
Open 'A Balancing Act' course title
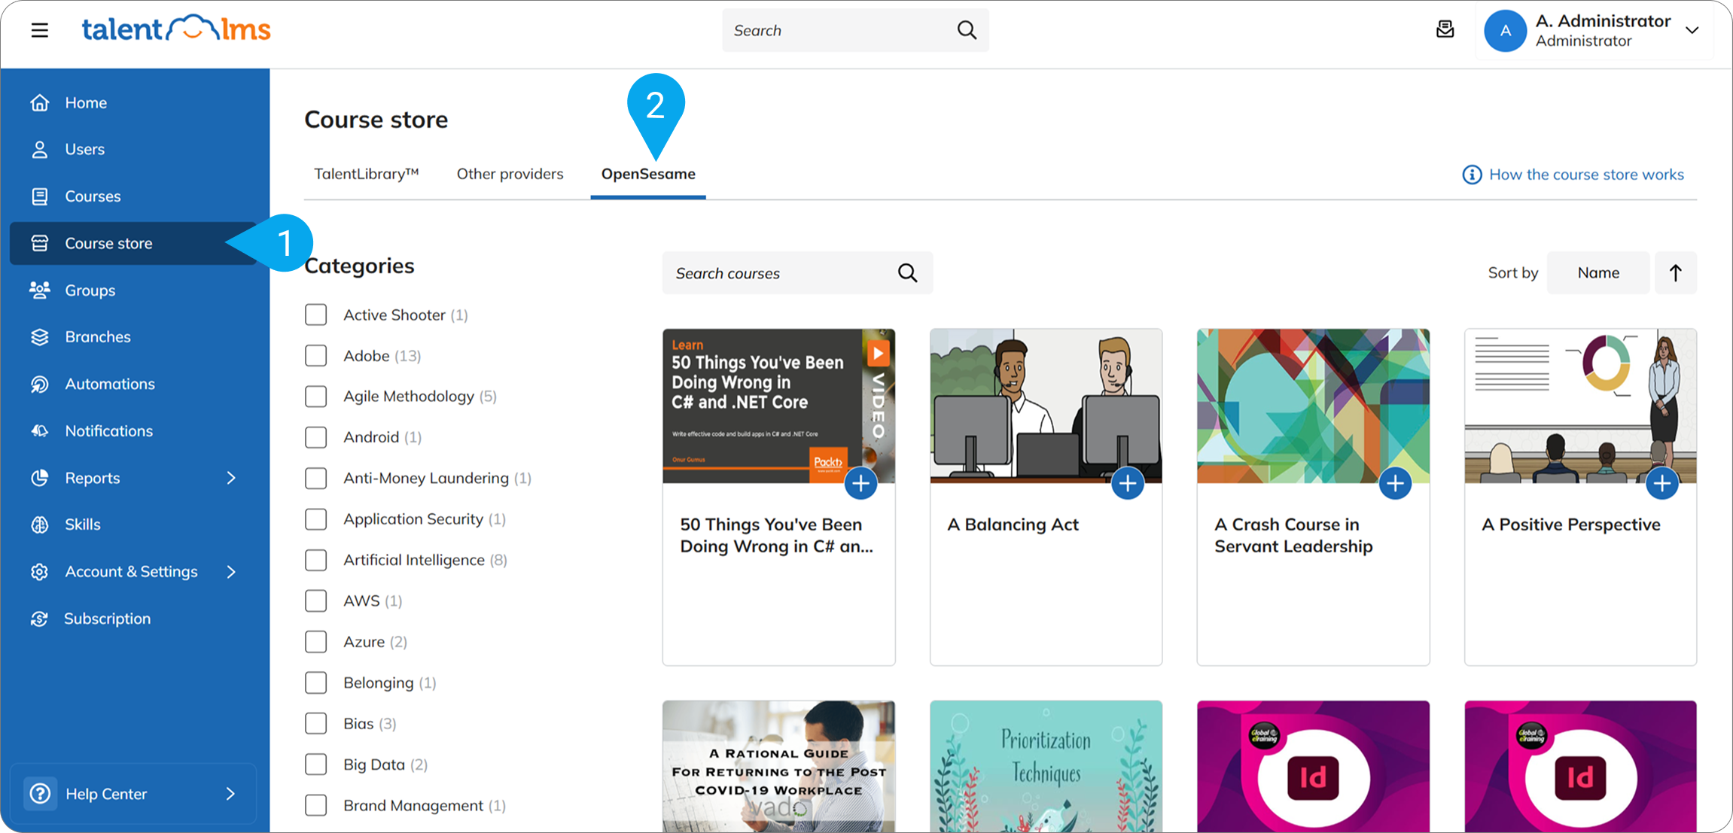tap(1013, 524)
